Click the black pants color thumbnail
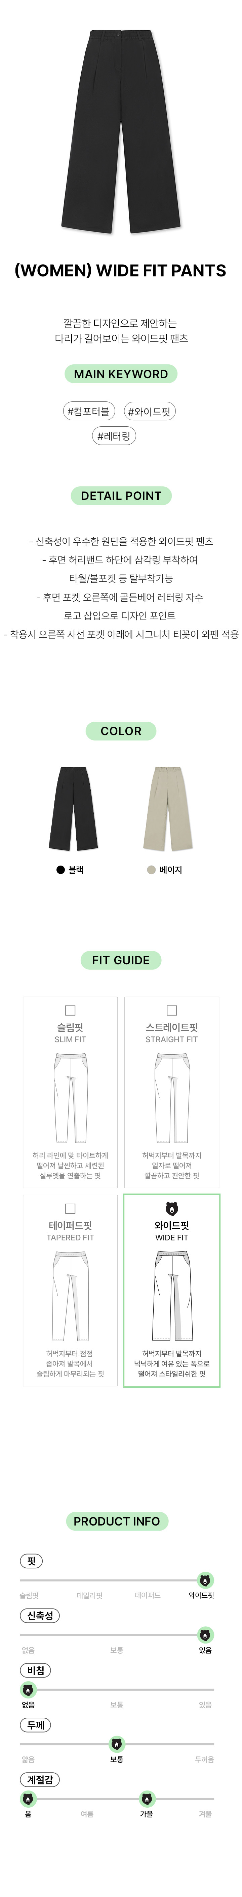Image resolution: width=242 pixels, height=1897 pixels. pyautogui.click(x=73, y=809)
